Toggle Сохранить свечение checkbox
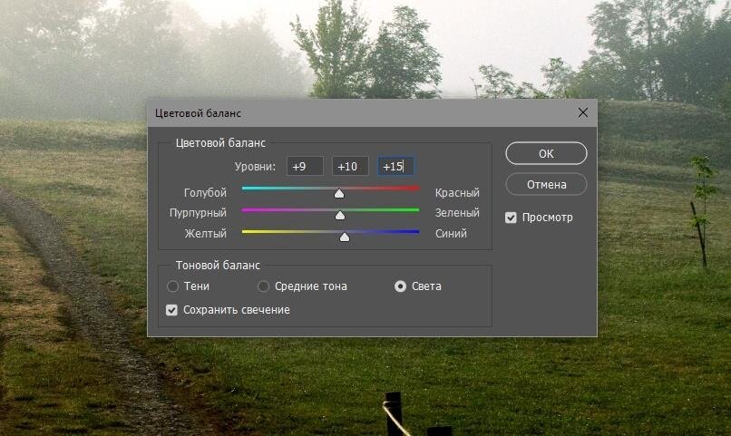Viewport: 731px width, 436px height. pos(171,310)
